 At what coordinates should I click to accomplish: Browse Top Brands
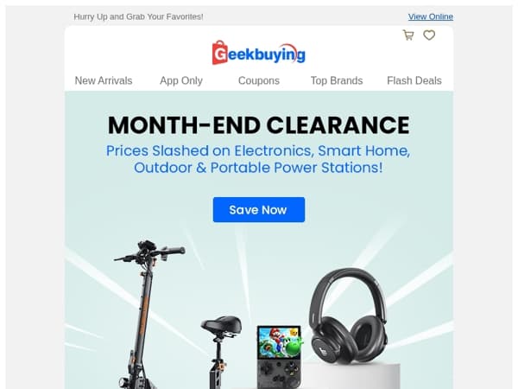tap(337, 80)
